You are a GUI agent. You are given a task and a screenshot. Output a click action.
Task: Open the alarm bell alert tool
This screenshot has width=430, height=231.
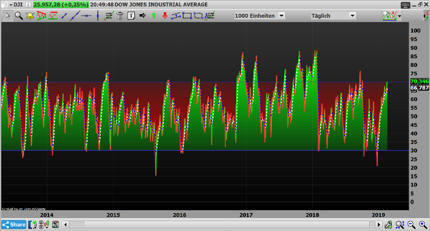click(x=30, y=16)
